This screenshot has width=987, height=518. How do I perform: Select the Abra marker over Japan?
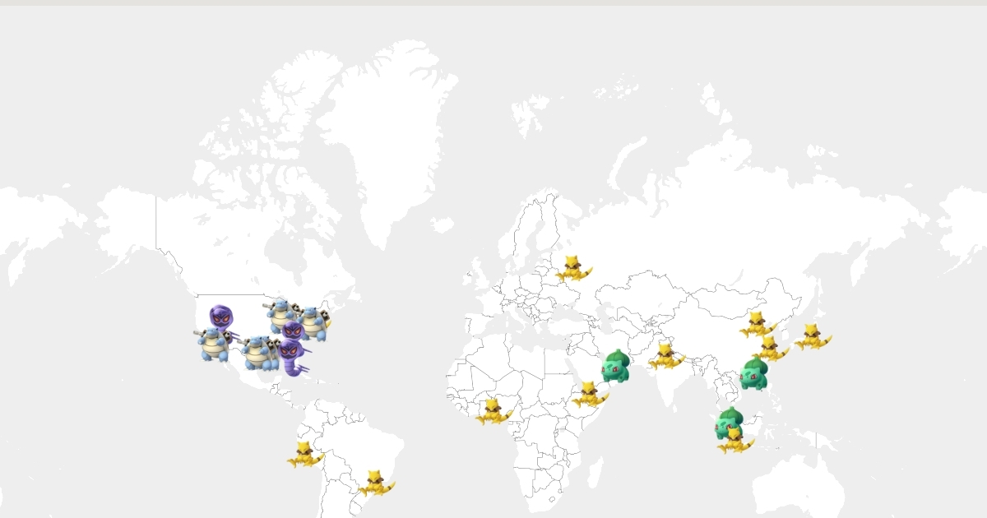tap(813, 336)
